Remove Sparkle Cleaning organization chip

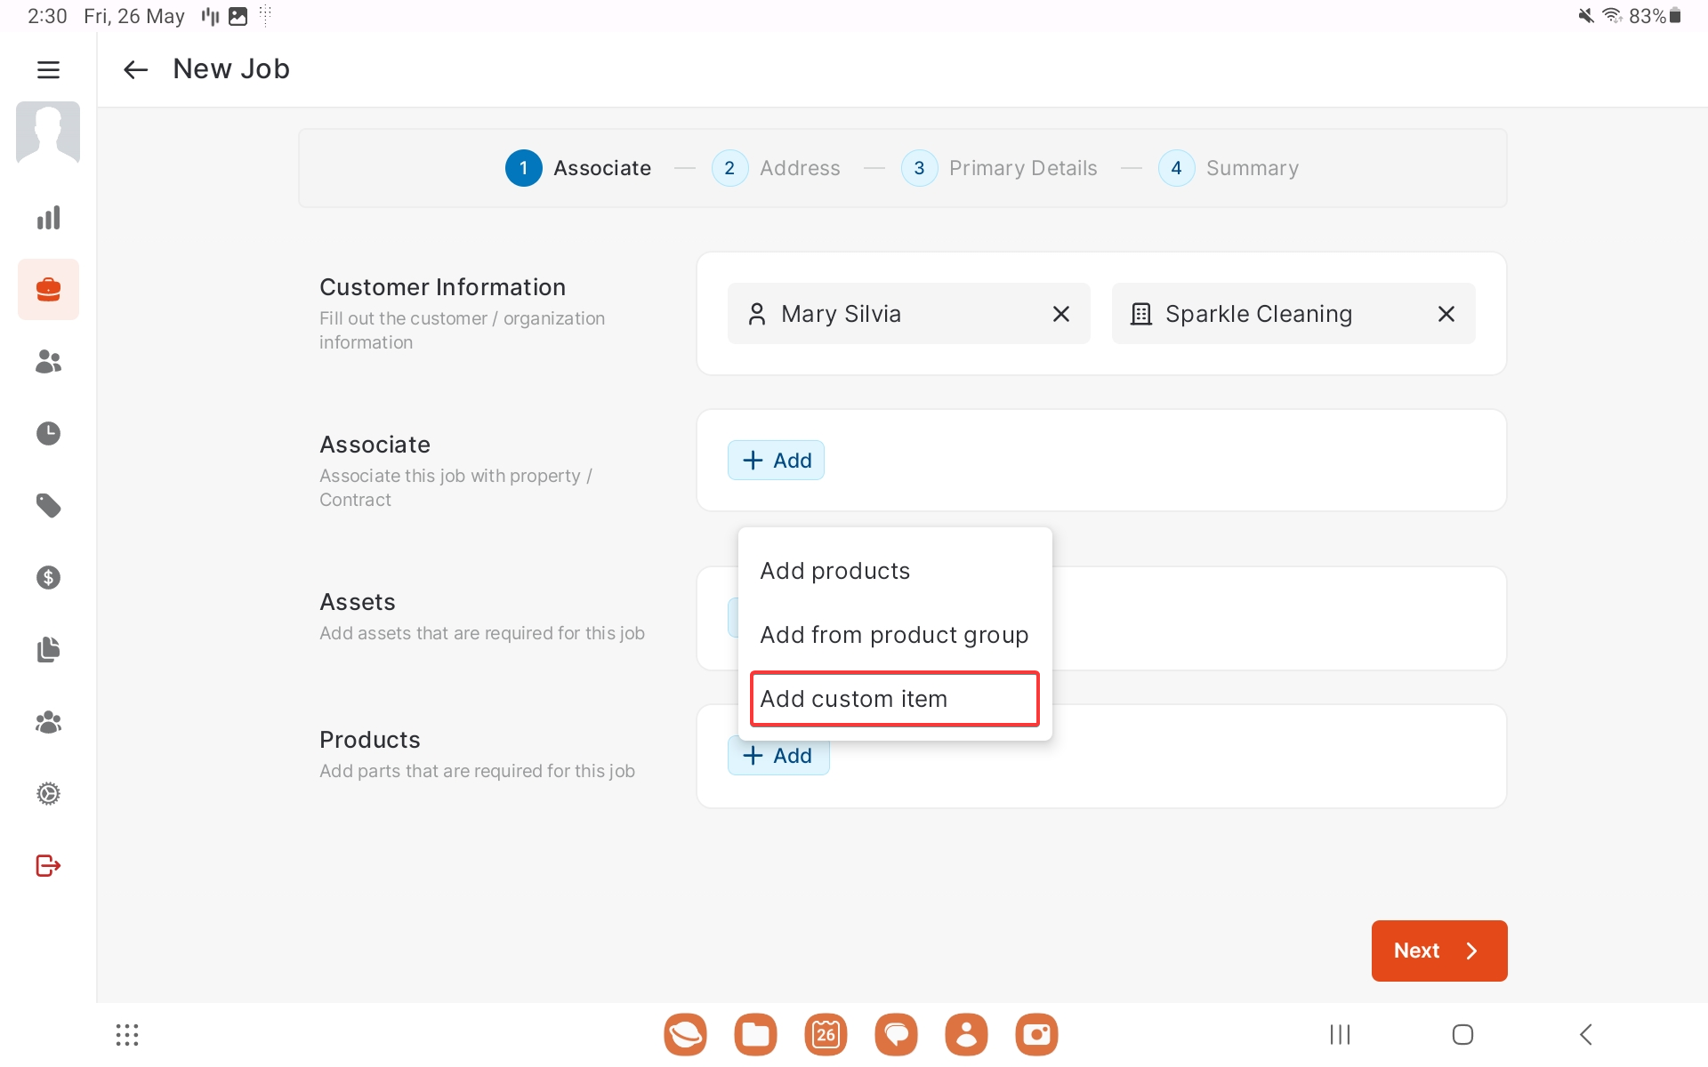coord(1446,314)
